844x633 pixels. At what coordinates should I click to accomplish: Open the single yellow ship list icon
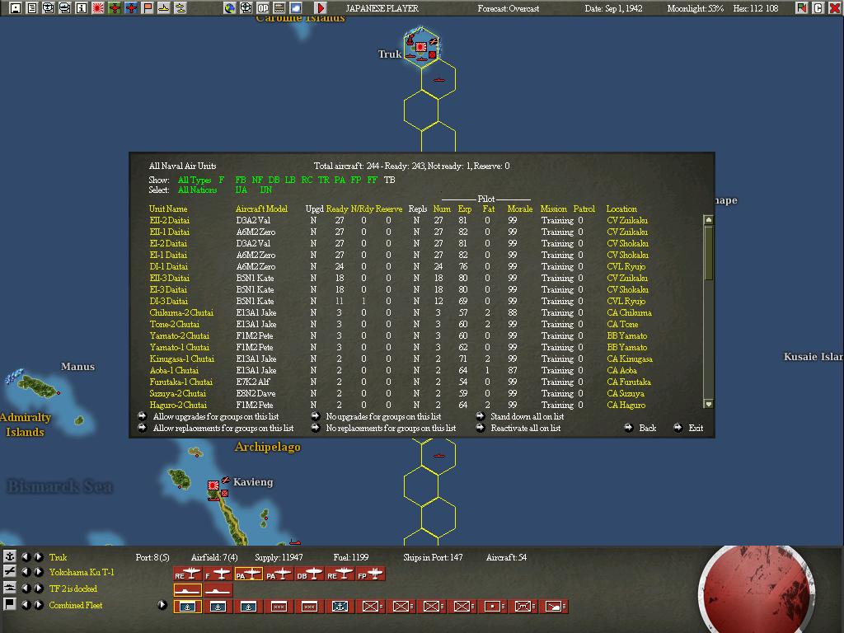click(164, 7)
